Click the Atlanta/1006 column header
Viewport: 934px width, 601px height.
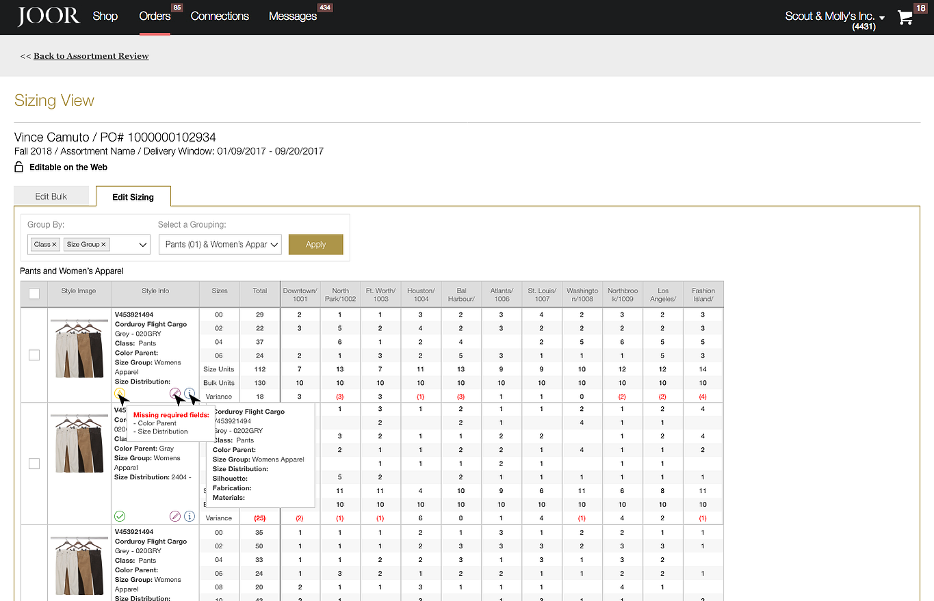502,295
